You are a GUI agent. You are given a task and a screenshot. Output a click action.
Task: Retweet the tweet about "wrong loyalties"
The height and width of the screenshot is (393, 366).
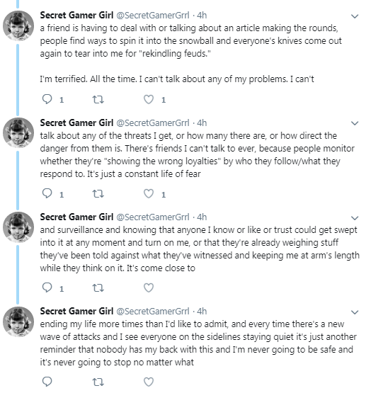tap(98, 194)
